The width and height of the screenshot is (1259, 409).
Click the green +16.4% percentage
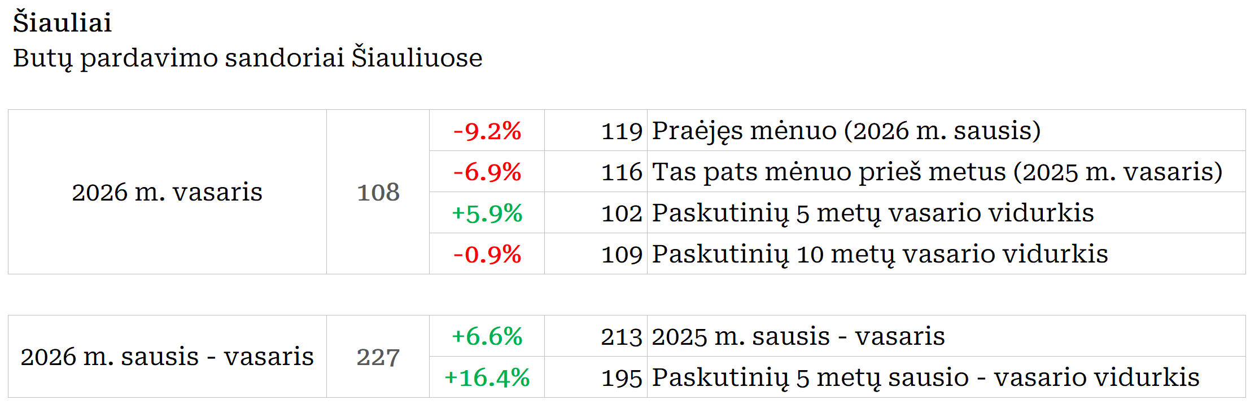[487, 378]
